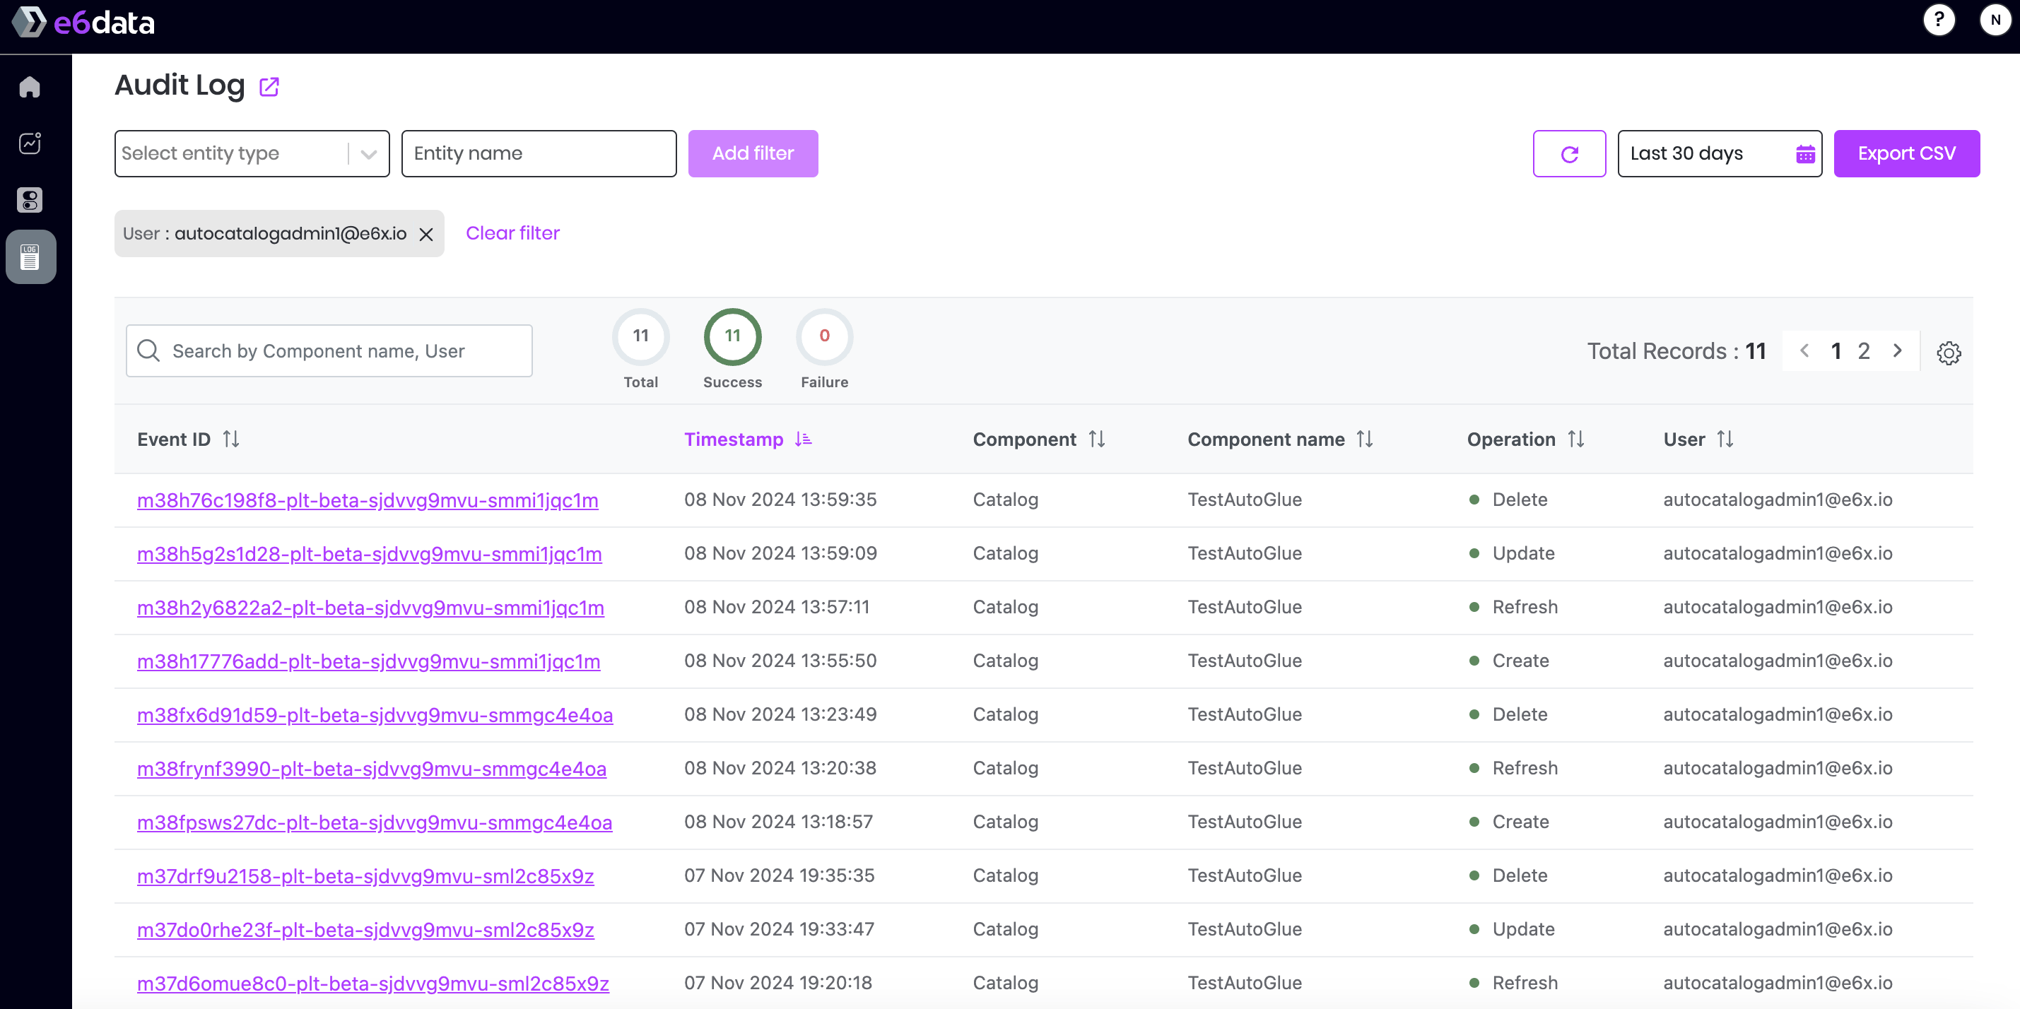Click the Add filter button
This screenshot has height=1009, width=2020.
pyautogui.click(x=753, y=153)
